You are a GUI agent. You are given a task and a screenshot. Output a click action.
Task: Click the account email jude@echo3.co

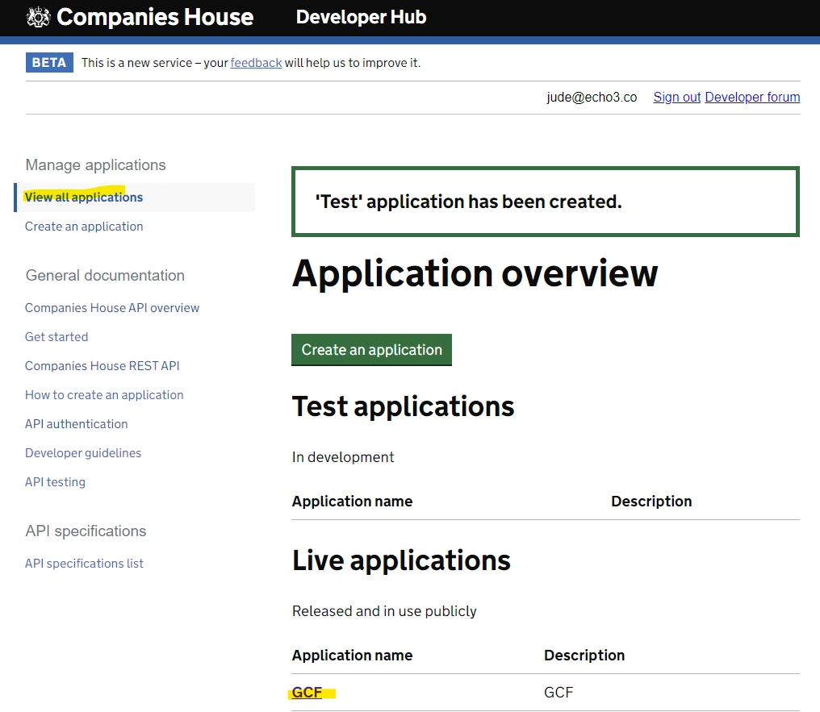592,97
